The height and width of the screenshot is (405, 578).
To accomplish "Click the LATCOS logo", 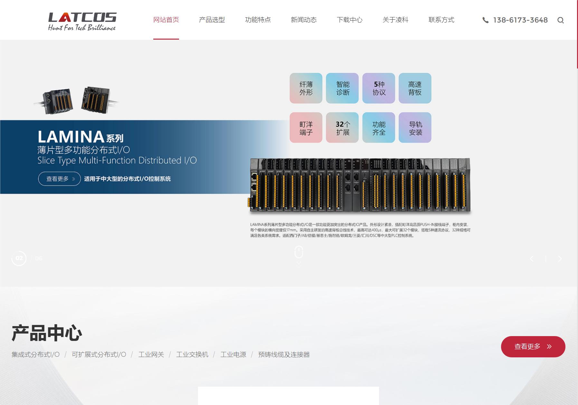I will [x=82, y=22].
